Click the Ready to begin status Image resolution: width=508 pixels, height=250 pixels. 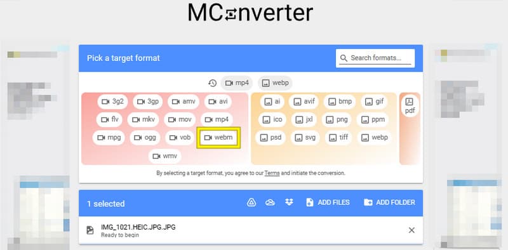click(120, 235)
